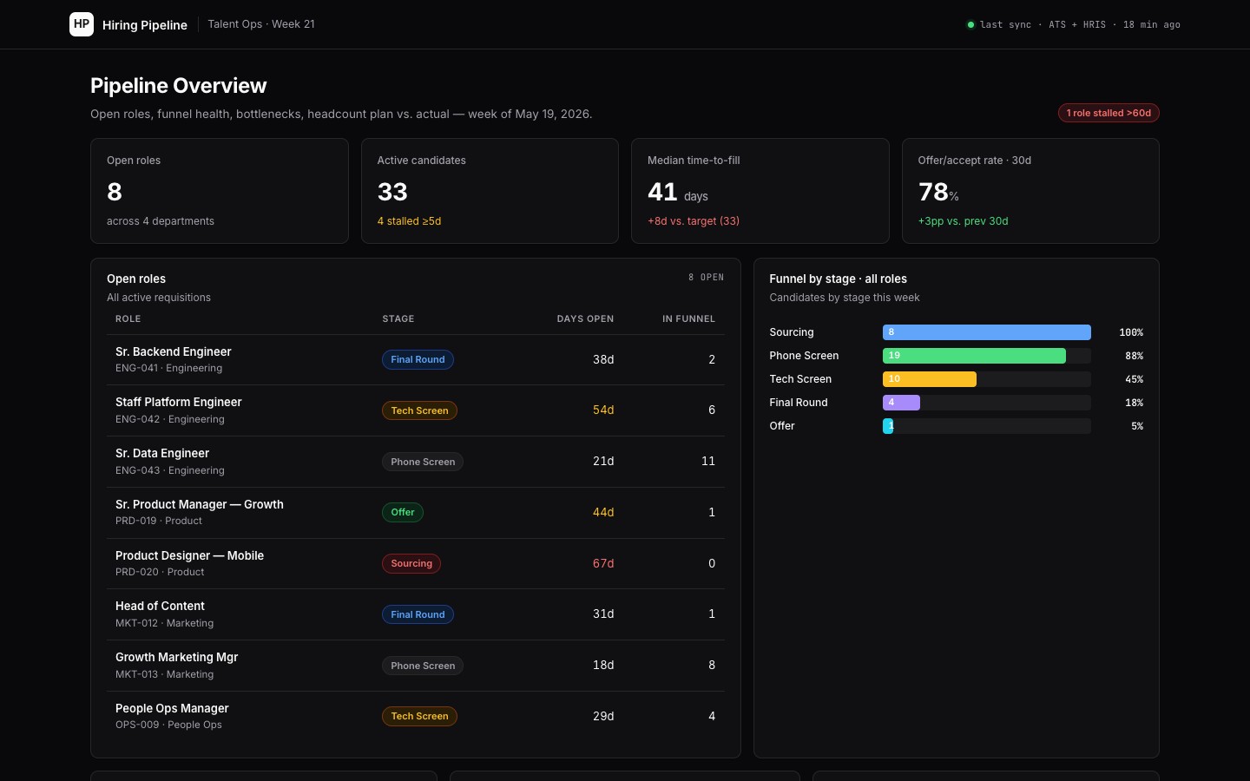Click the Offer stage badge
Image resolution: width=1250 pixels, height=781 pixels.
(x=403, y=512)
